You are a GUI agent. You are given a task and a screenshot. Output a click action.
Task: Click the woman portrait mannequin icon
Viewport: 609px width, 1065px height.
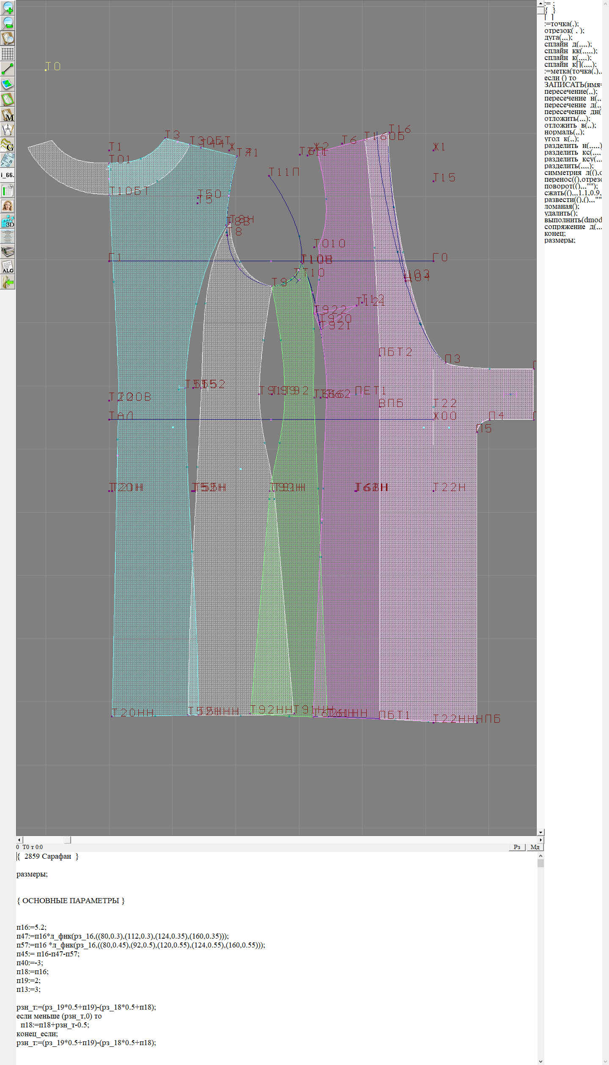tap(8, 206)
